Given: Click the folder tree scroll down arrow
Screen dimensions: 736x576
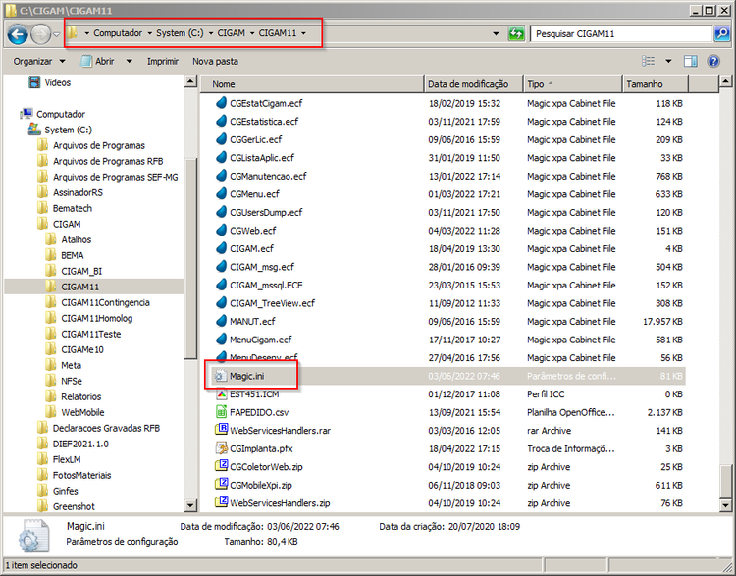Looking at the screenshot, I should point(190,505).
